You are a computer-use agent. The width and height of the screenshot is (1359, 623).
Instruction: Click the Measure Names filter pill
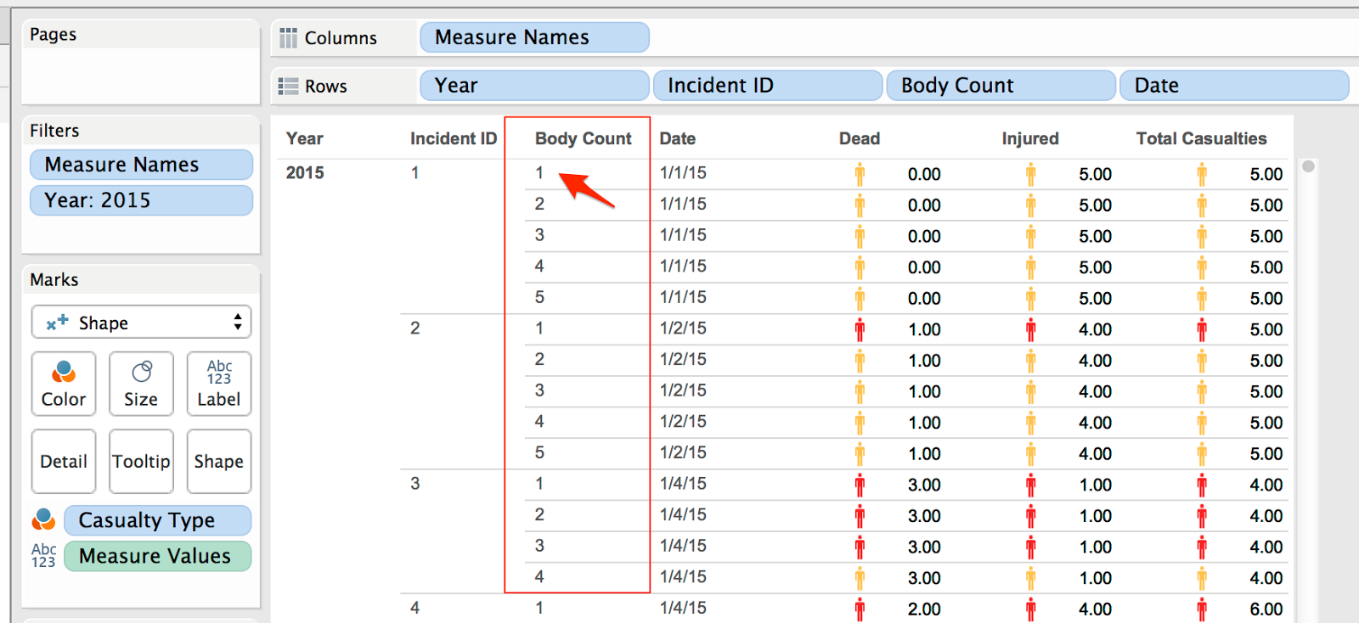click(141, 165)
